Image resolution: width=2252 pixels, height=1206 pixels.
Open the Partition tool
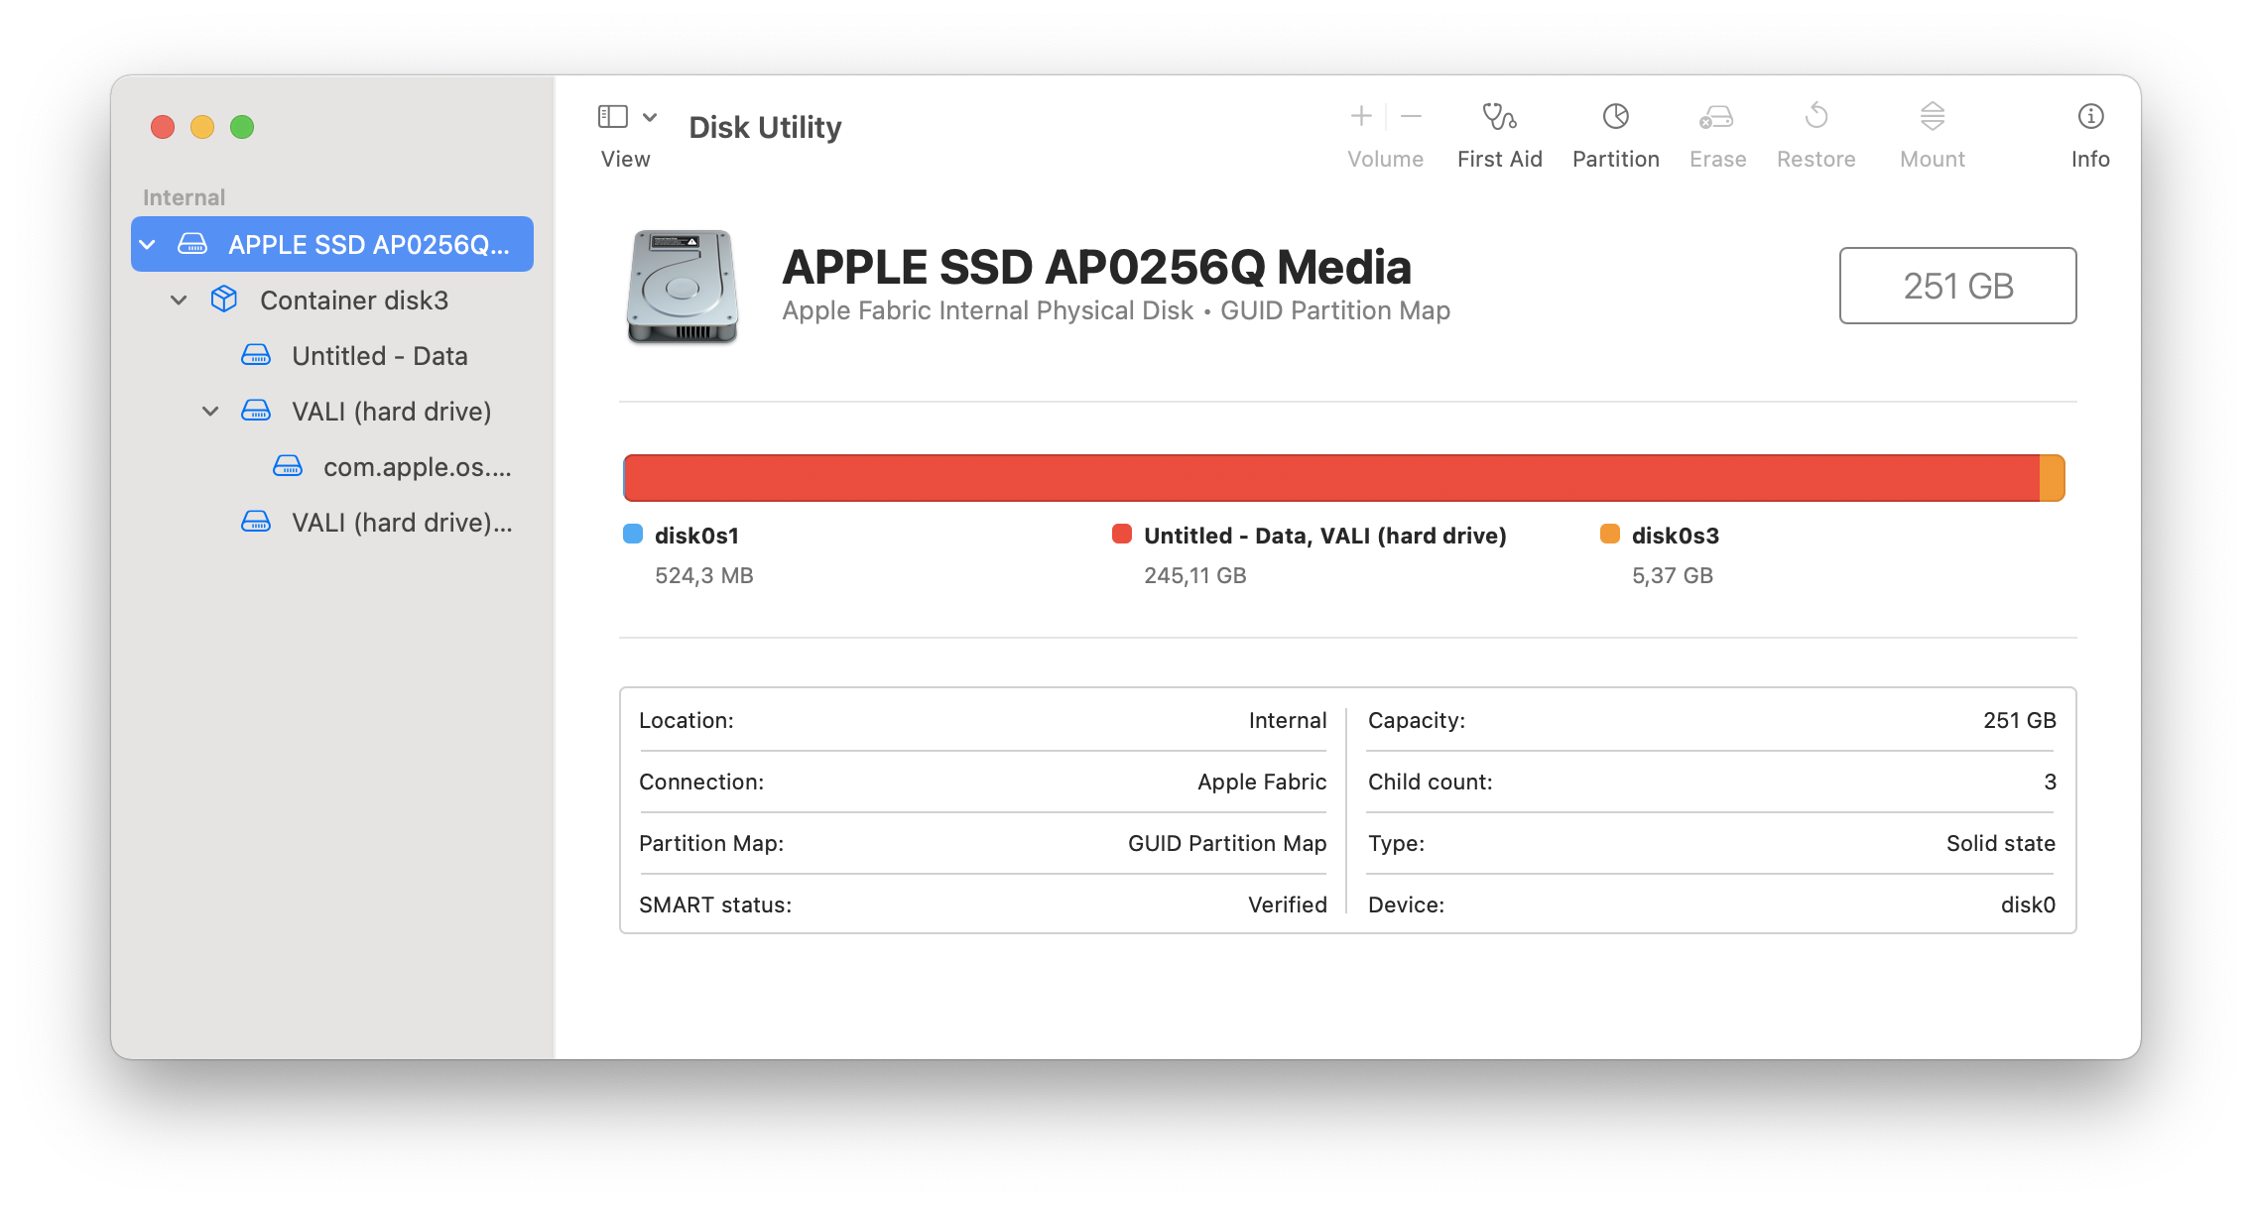[1615, 118]
